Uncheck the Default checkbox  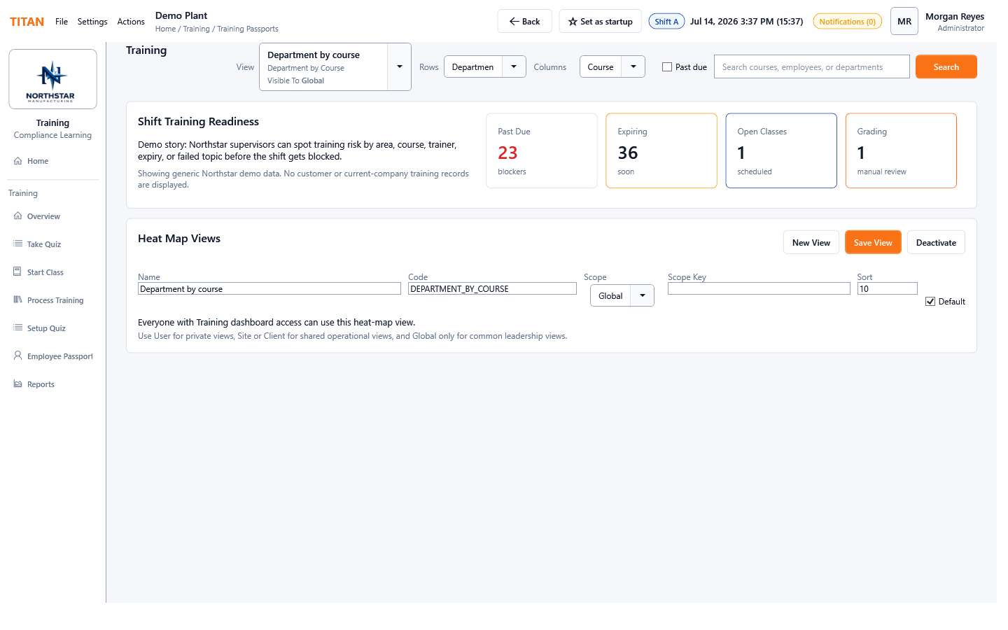930,302
